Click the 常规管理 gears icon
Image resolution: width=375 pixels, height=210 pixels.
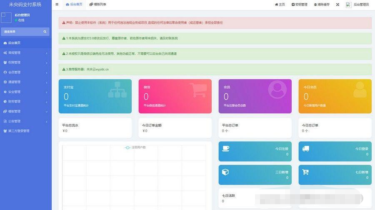pos(5,53)
